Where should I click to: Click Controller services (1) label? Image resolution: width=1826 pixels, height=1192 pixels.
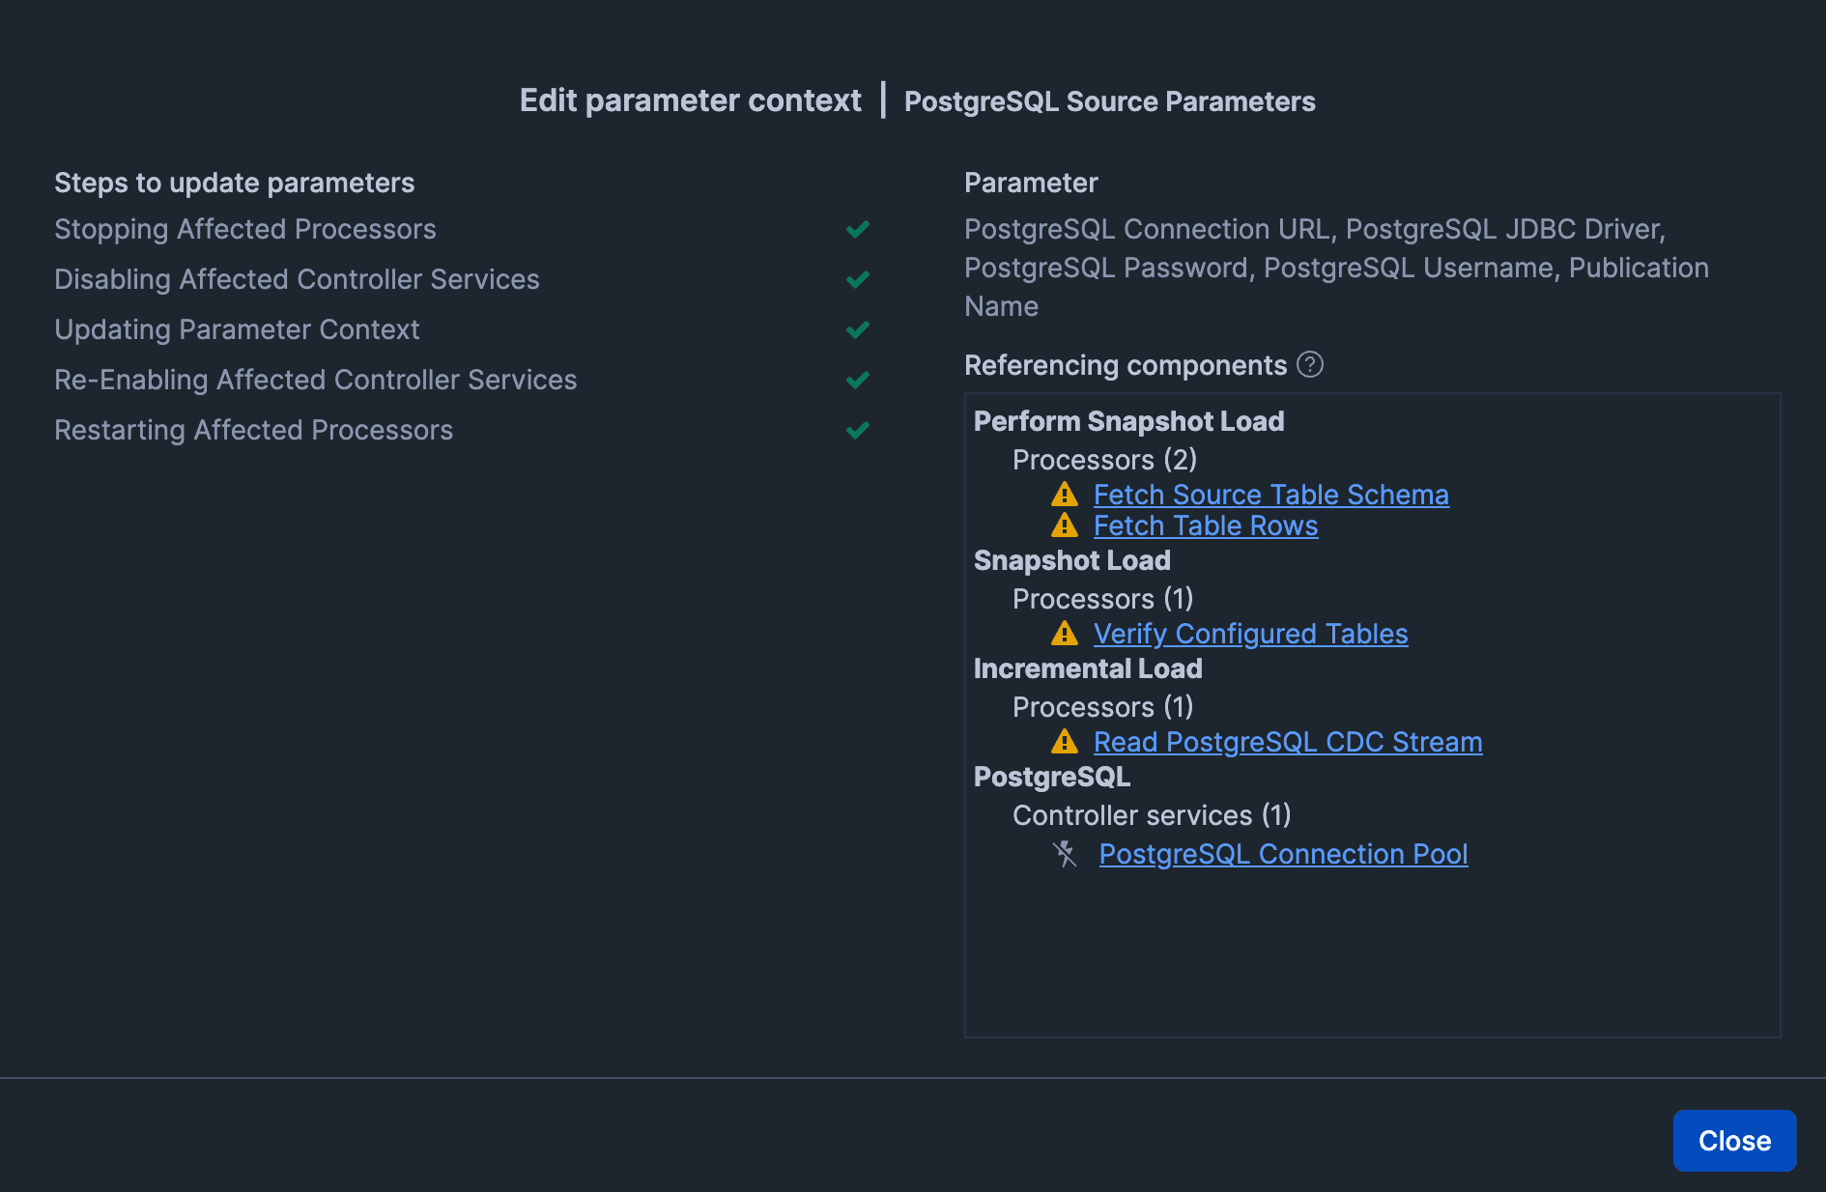tap(1152, 815)
